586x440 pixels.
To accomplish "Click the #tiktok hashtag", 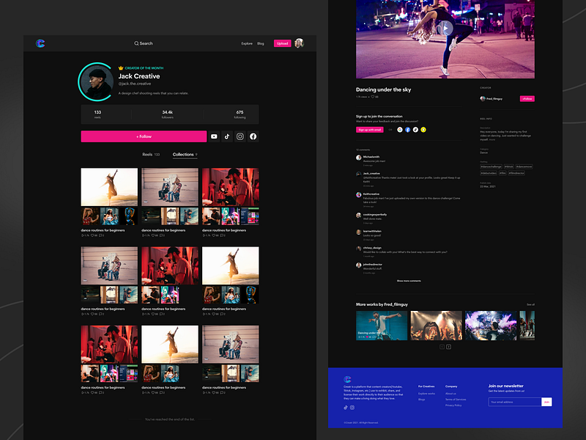I will coord(508,167).
